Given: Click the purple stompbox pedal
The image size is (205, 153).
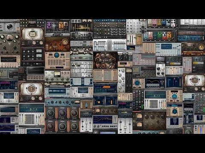Looking at the screenshot, I should [x=50, y=25].
